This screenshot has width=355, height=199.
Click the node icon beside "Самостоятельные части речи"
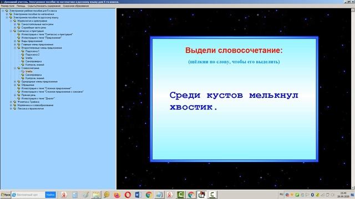coord(19,24)
